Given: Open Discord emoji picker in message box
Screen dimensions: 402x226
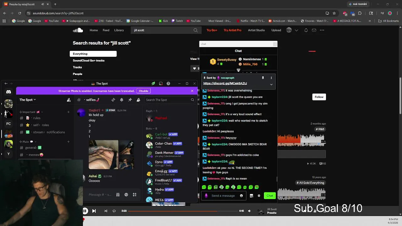Looking at the screenshot, I should pyautogui.click(x=126, y=195).
